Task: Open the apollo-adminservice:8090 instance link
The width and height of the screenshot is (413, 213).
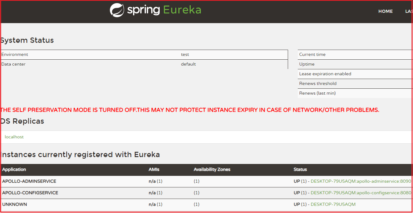Action: [361, 181]
